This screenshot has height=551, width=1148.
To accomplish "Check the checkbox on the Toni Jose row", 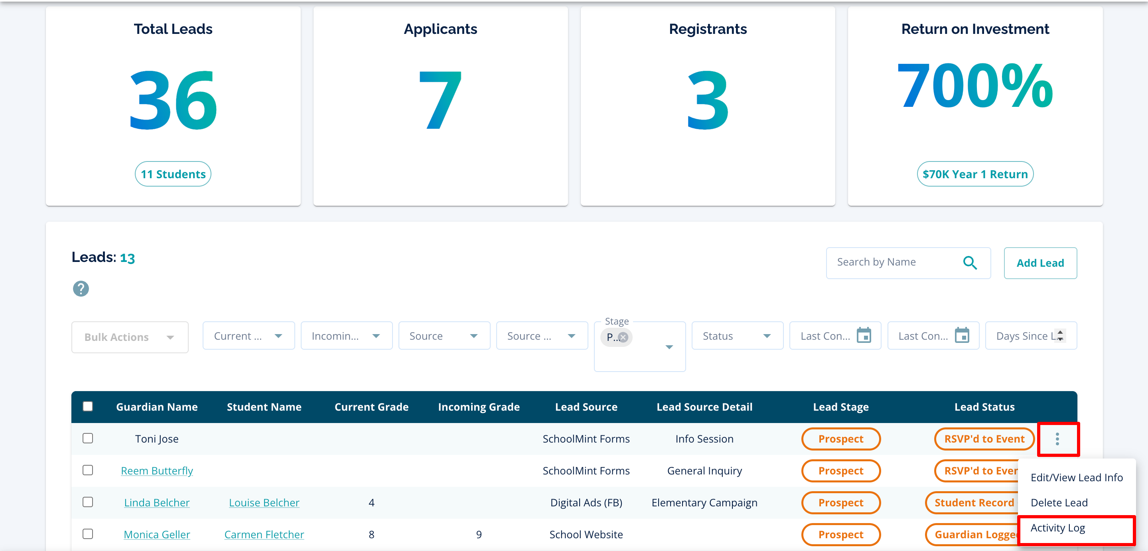I will 88,438.
